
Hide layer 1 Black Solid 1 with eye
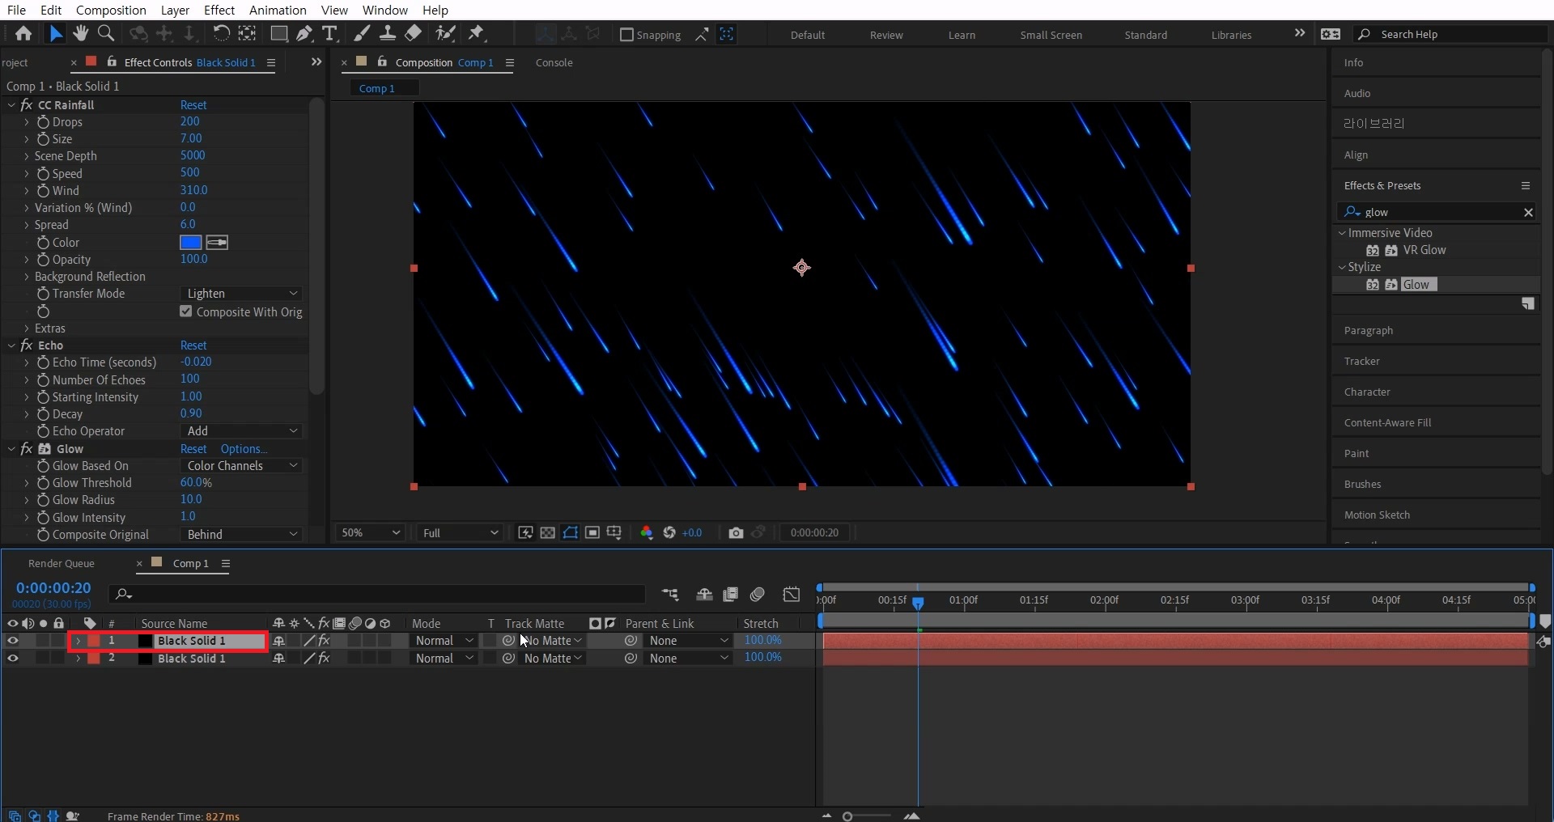point(13,641)
